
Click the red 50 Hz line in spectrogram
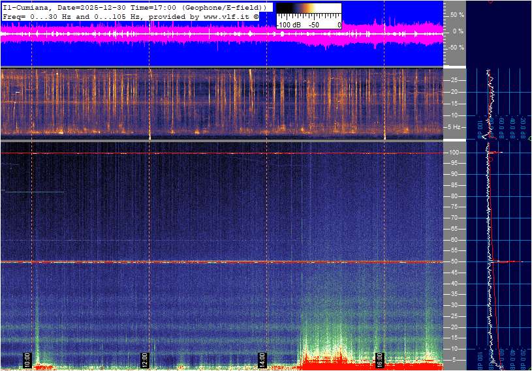coord(196,262)
